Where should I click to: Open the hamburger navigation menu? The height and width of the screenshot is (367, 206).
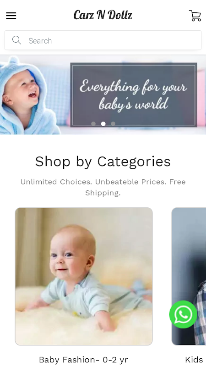(11, 16)
